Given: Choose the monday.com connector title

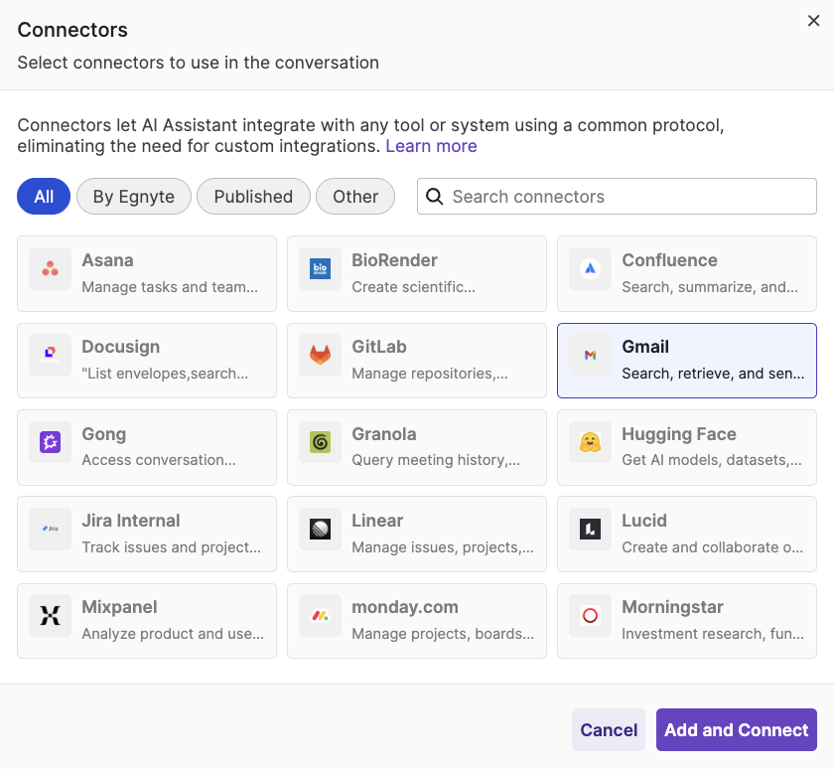Looking at the screenshot, I should (x=405, y=607).
